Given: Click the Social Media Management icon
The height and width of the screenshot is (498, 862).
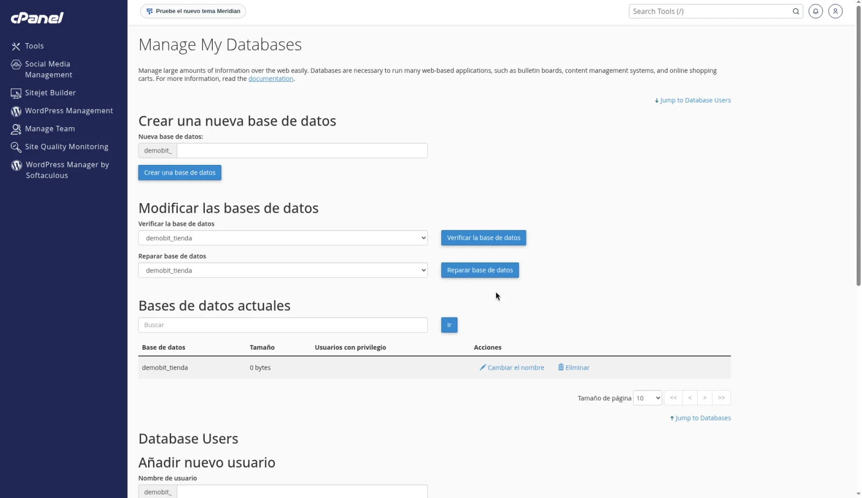Looking at the screenshot, I should pyautogui.click(x=16, y=65).
